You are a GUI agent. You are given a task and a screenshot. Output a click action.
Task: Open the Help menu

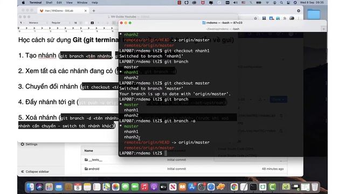(x=95, y=3)
